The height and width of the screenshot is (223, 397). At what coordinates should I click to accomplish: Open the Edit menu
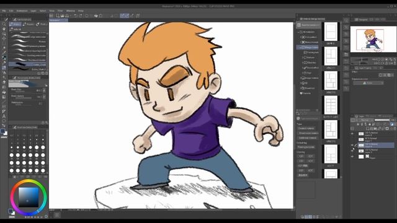coord(11,11)
